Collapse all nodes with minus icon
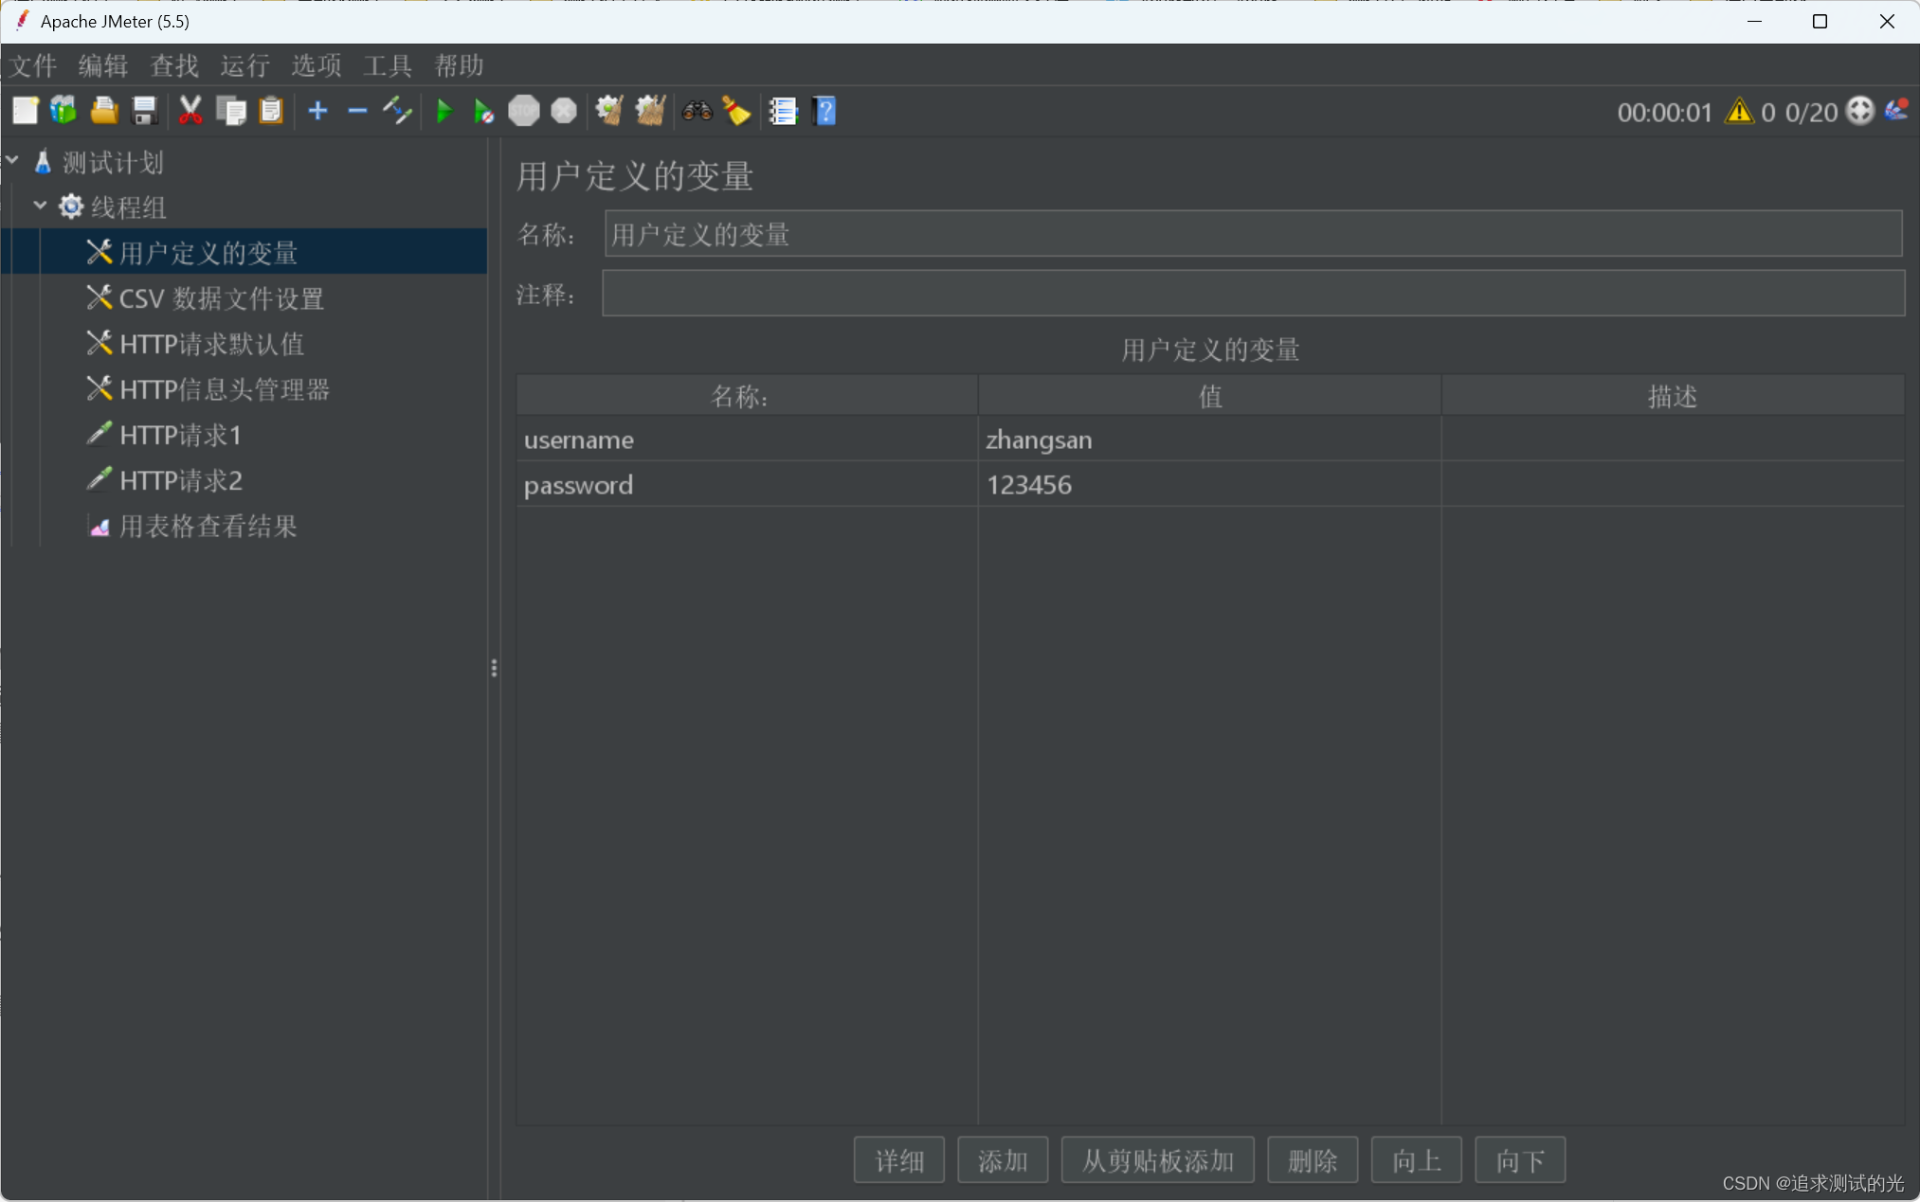 (357, 111)
